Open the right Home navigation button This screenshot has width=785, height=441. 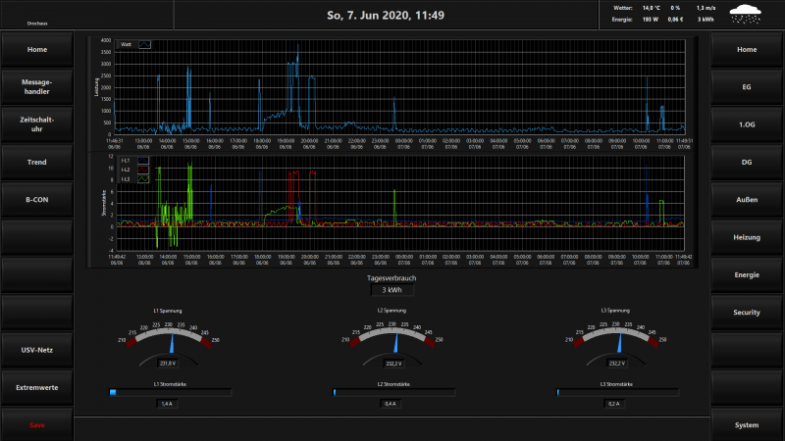747,50
